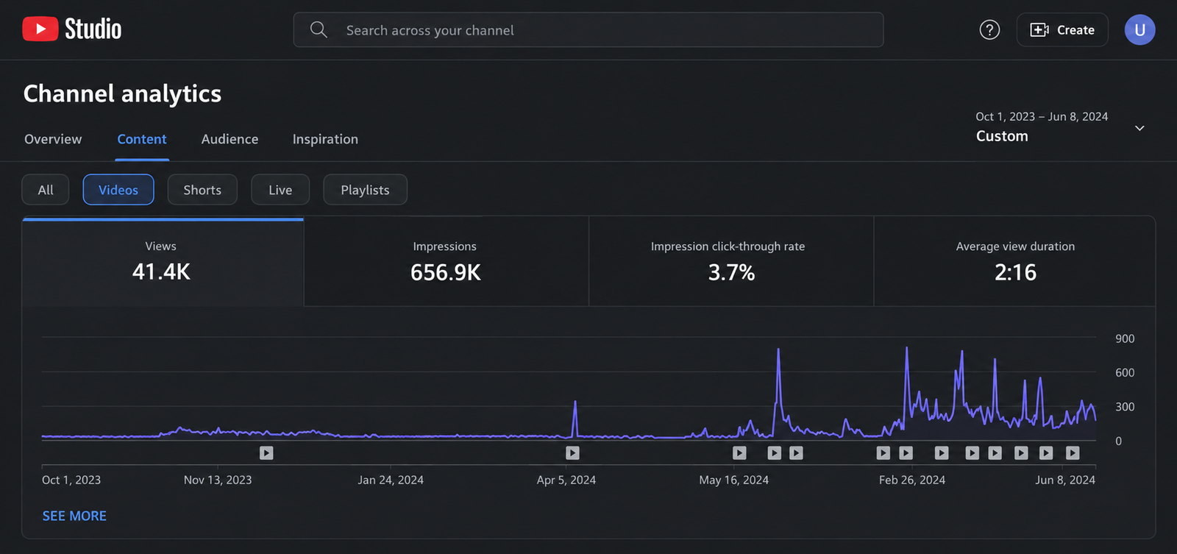Switch to the Overview tab
1177x554 pixels.
point(53,139)
